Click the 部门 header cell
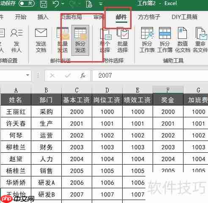Image resolution: width=208 pixels, height=203 pixels. [x=46, y=100]
